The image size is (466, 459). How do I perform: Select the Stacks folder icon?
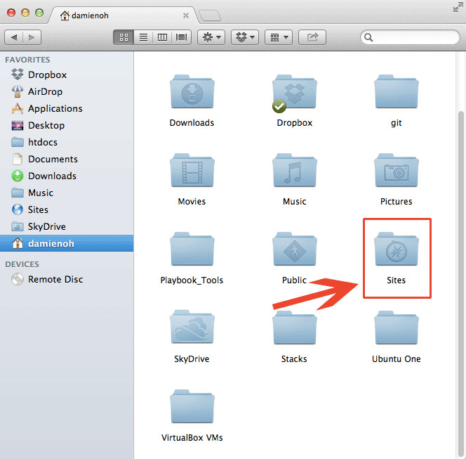294,328
